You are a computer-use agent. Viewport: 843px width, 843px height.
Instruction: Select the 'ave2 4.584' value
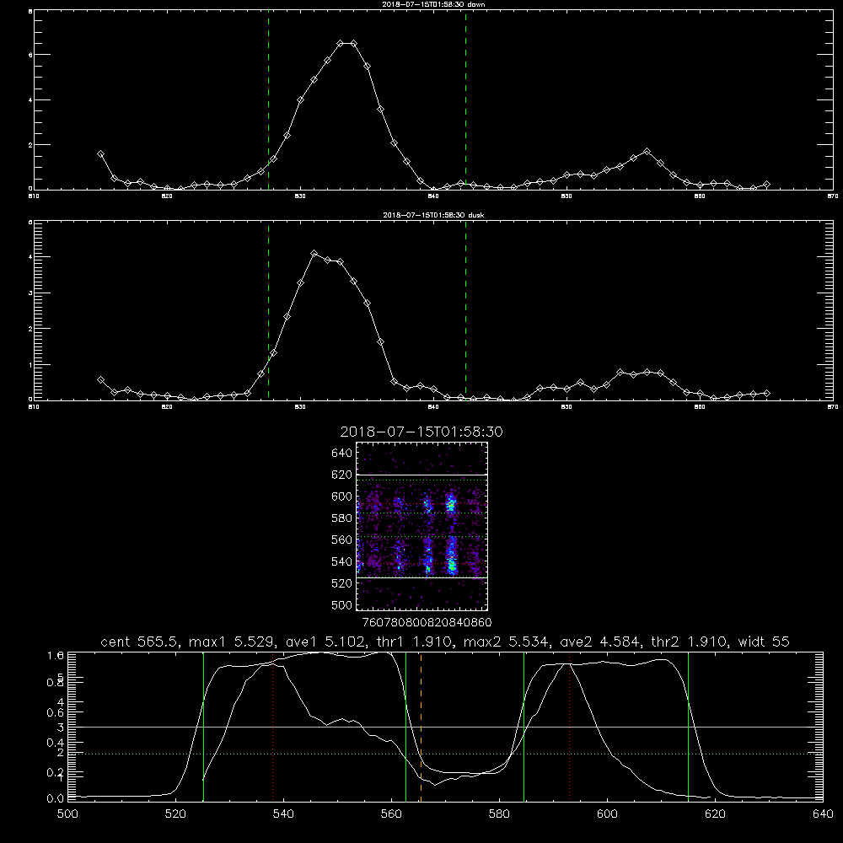click(601, 642)
